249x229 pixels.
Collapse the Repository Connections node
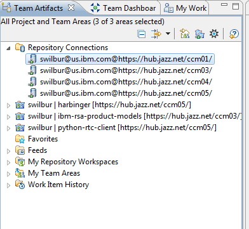(8, 48)
